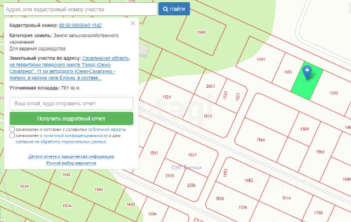351x222 pixels.
Task: Close the cadastral info popup
Action: (x=133, y=23)
